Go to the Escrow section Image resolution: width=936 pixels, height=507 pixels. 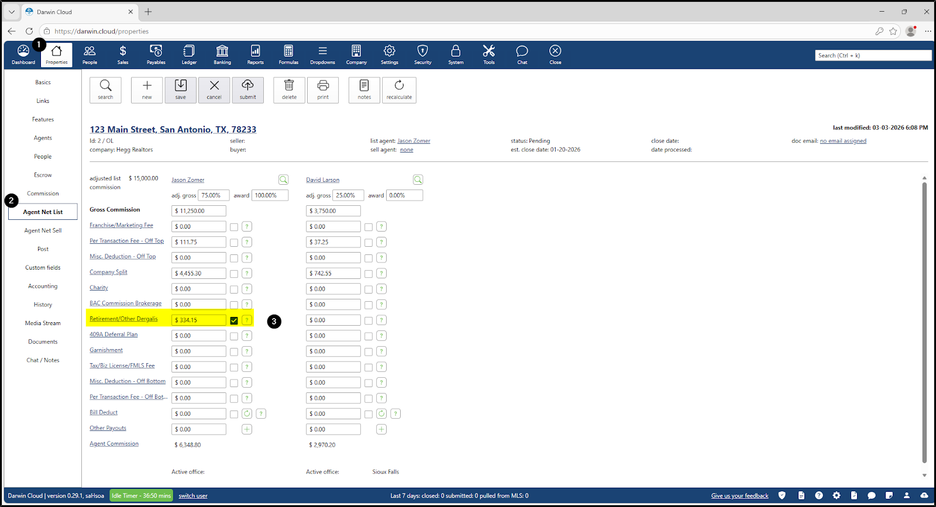pos(43,175)
